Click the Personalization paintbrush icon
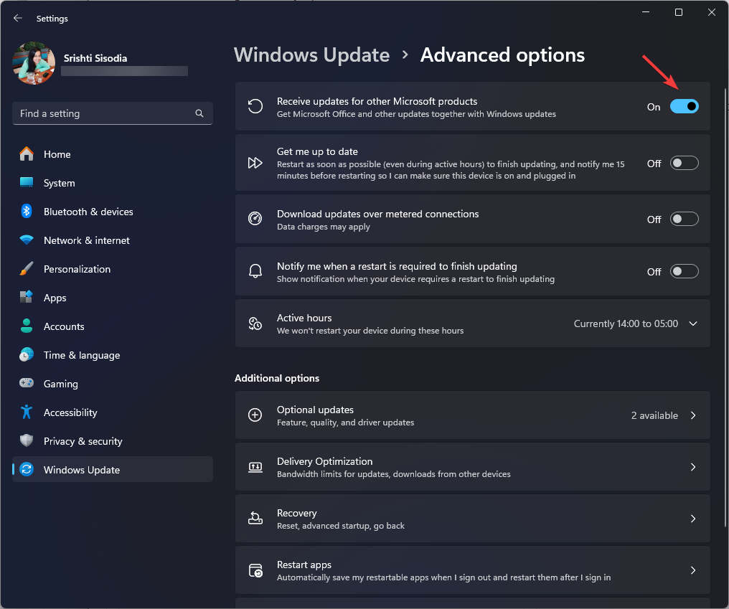Image resolution: width=729 pixels, height=609 pixels. point(27,269)
